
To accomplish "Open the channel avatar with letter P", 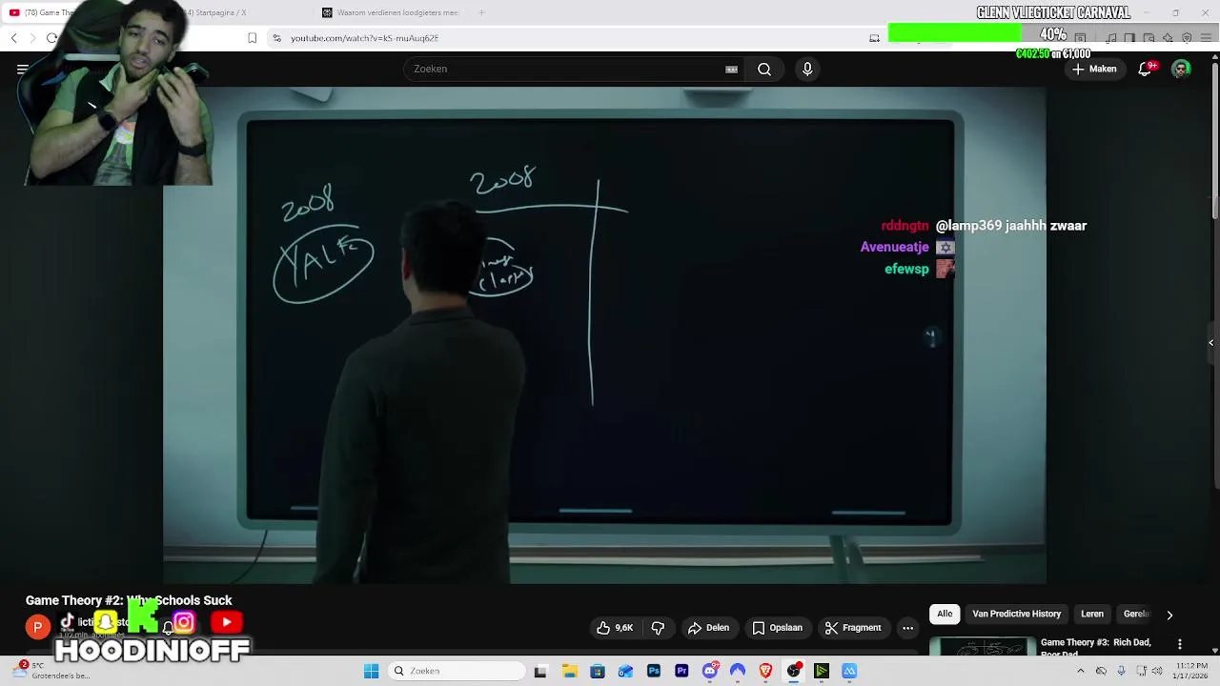I will [37, 627].
